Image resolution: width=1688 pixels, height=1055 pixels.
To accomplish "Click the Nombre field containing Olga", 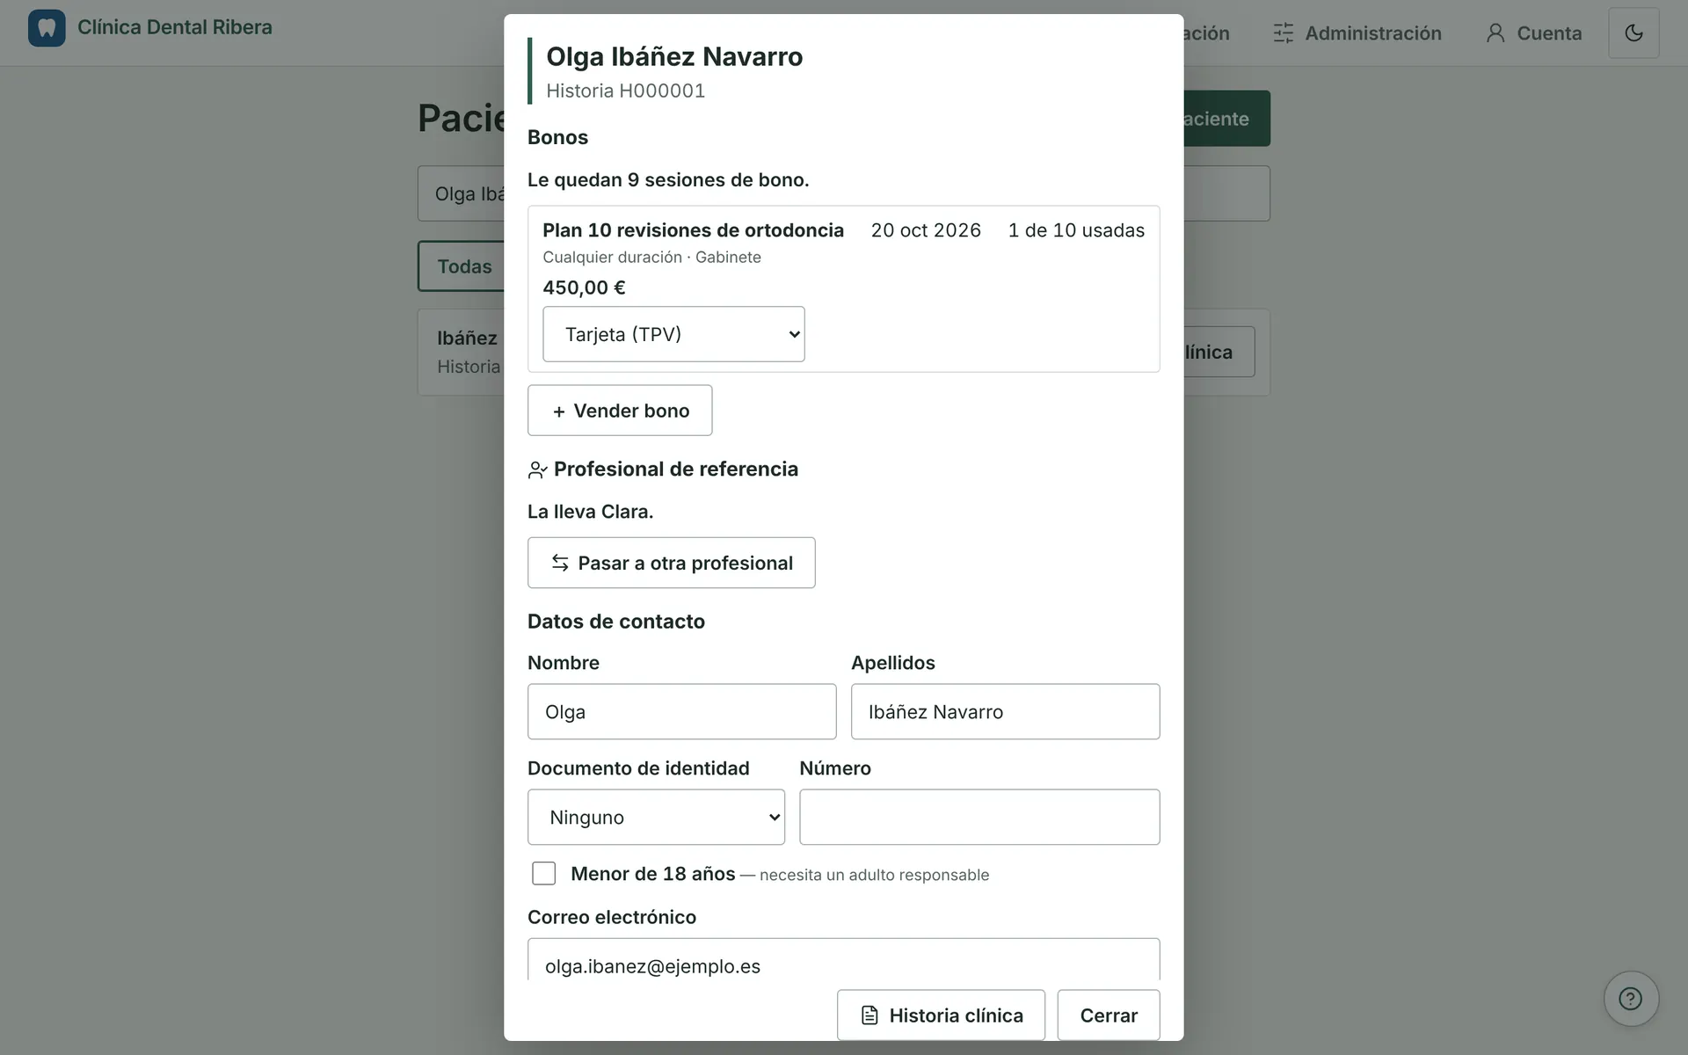I will 681,711.
